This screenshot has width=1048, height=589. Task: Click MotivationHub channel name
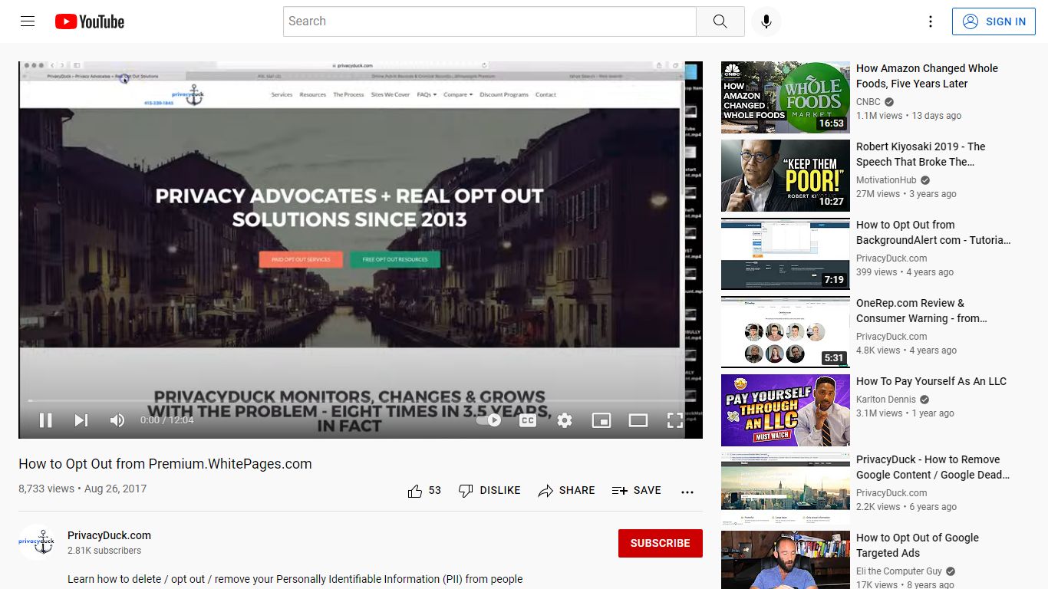pos(886,180)
